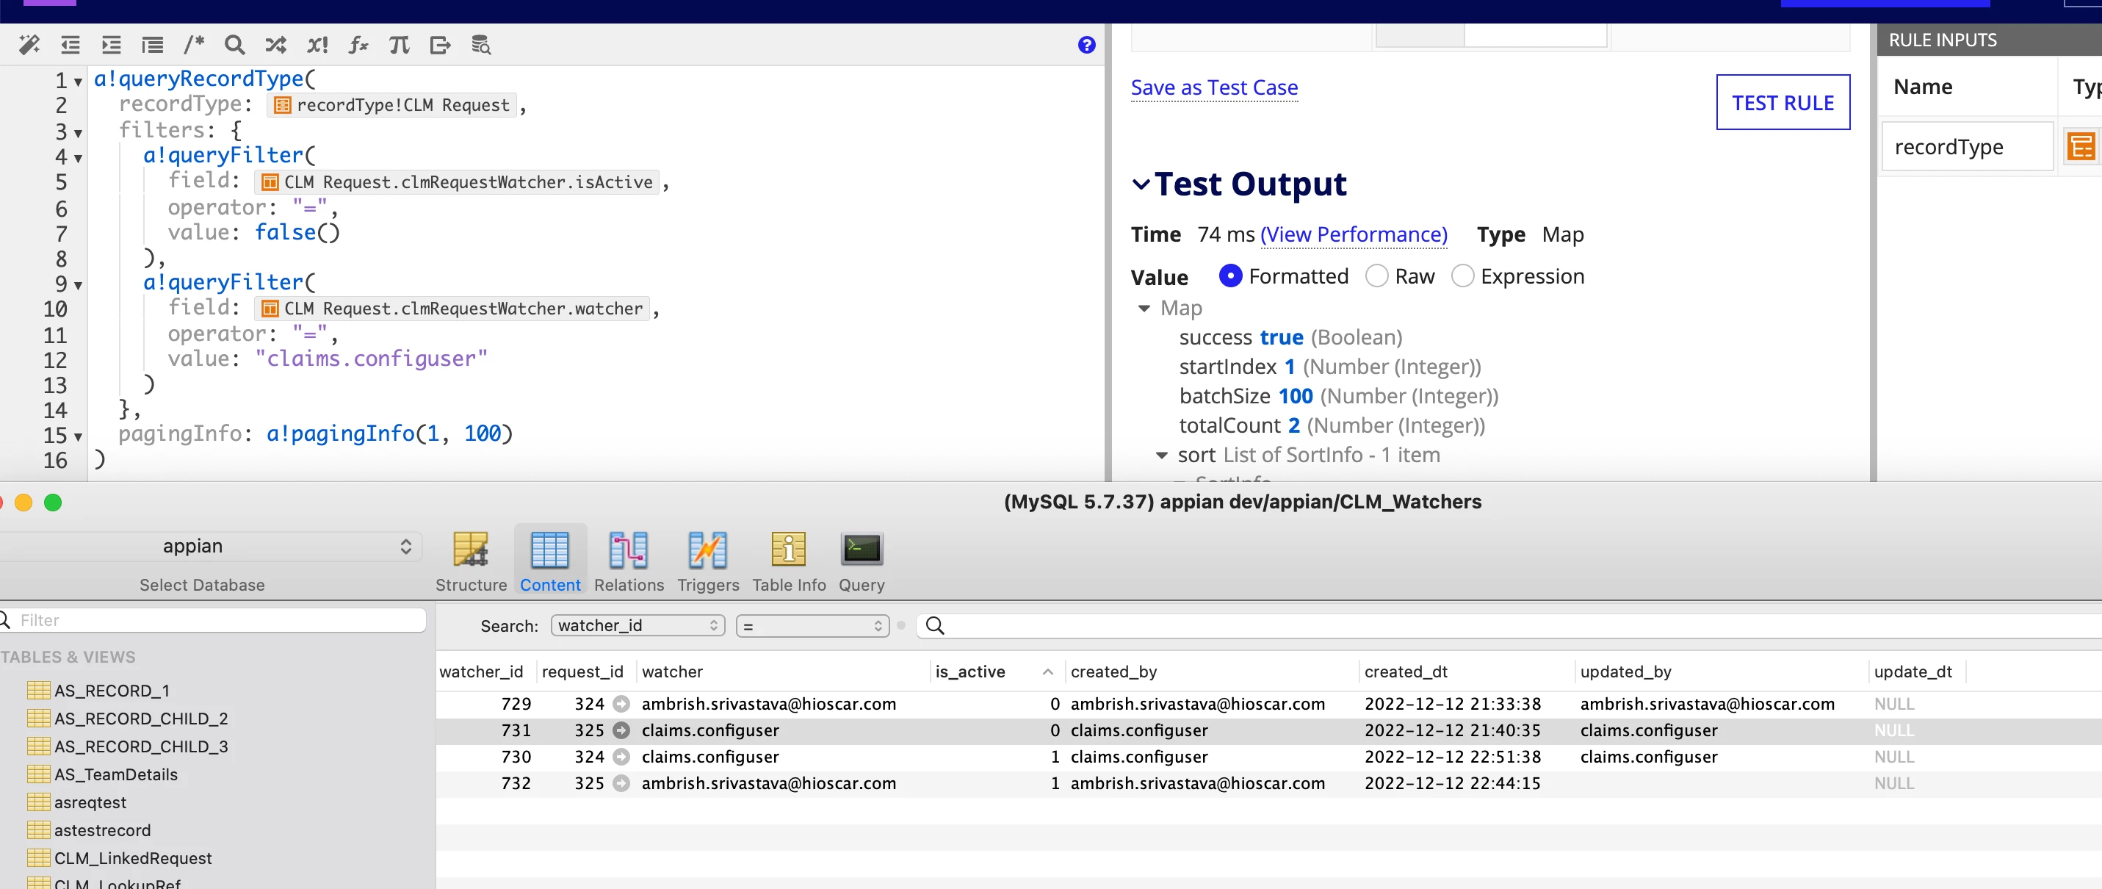Collapse the Test Output section

[1141, 184]
